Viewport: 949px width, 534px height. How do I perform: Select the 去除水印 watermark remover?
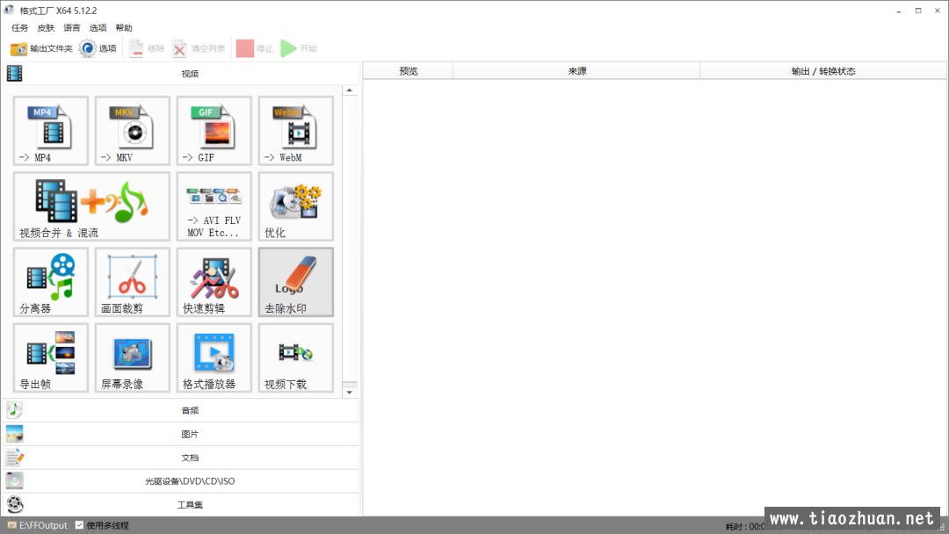(296, 282)
